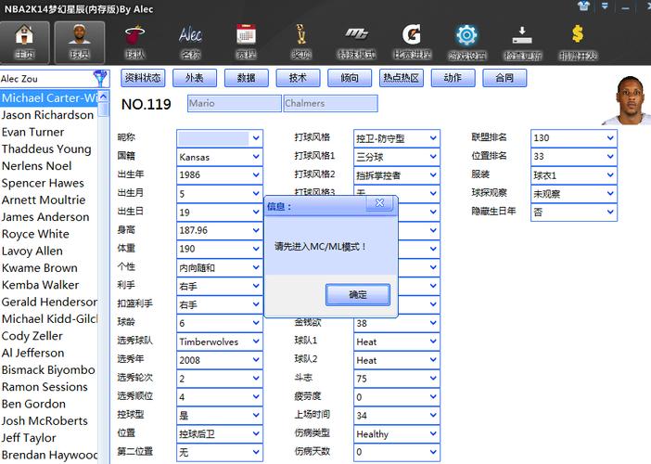Screen dimensions: 651x464
Task: Select the 球员 player icon
Action: coord(80,43)
